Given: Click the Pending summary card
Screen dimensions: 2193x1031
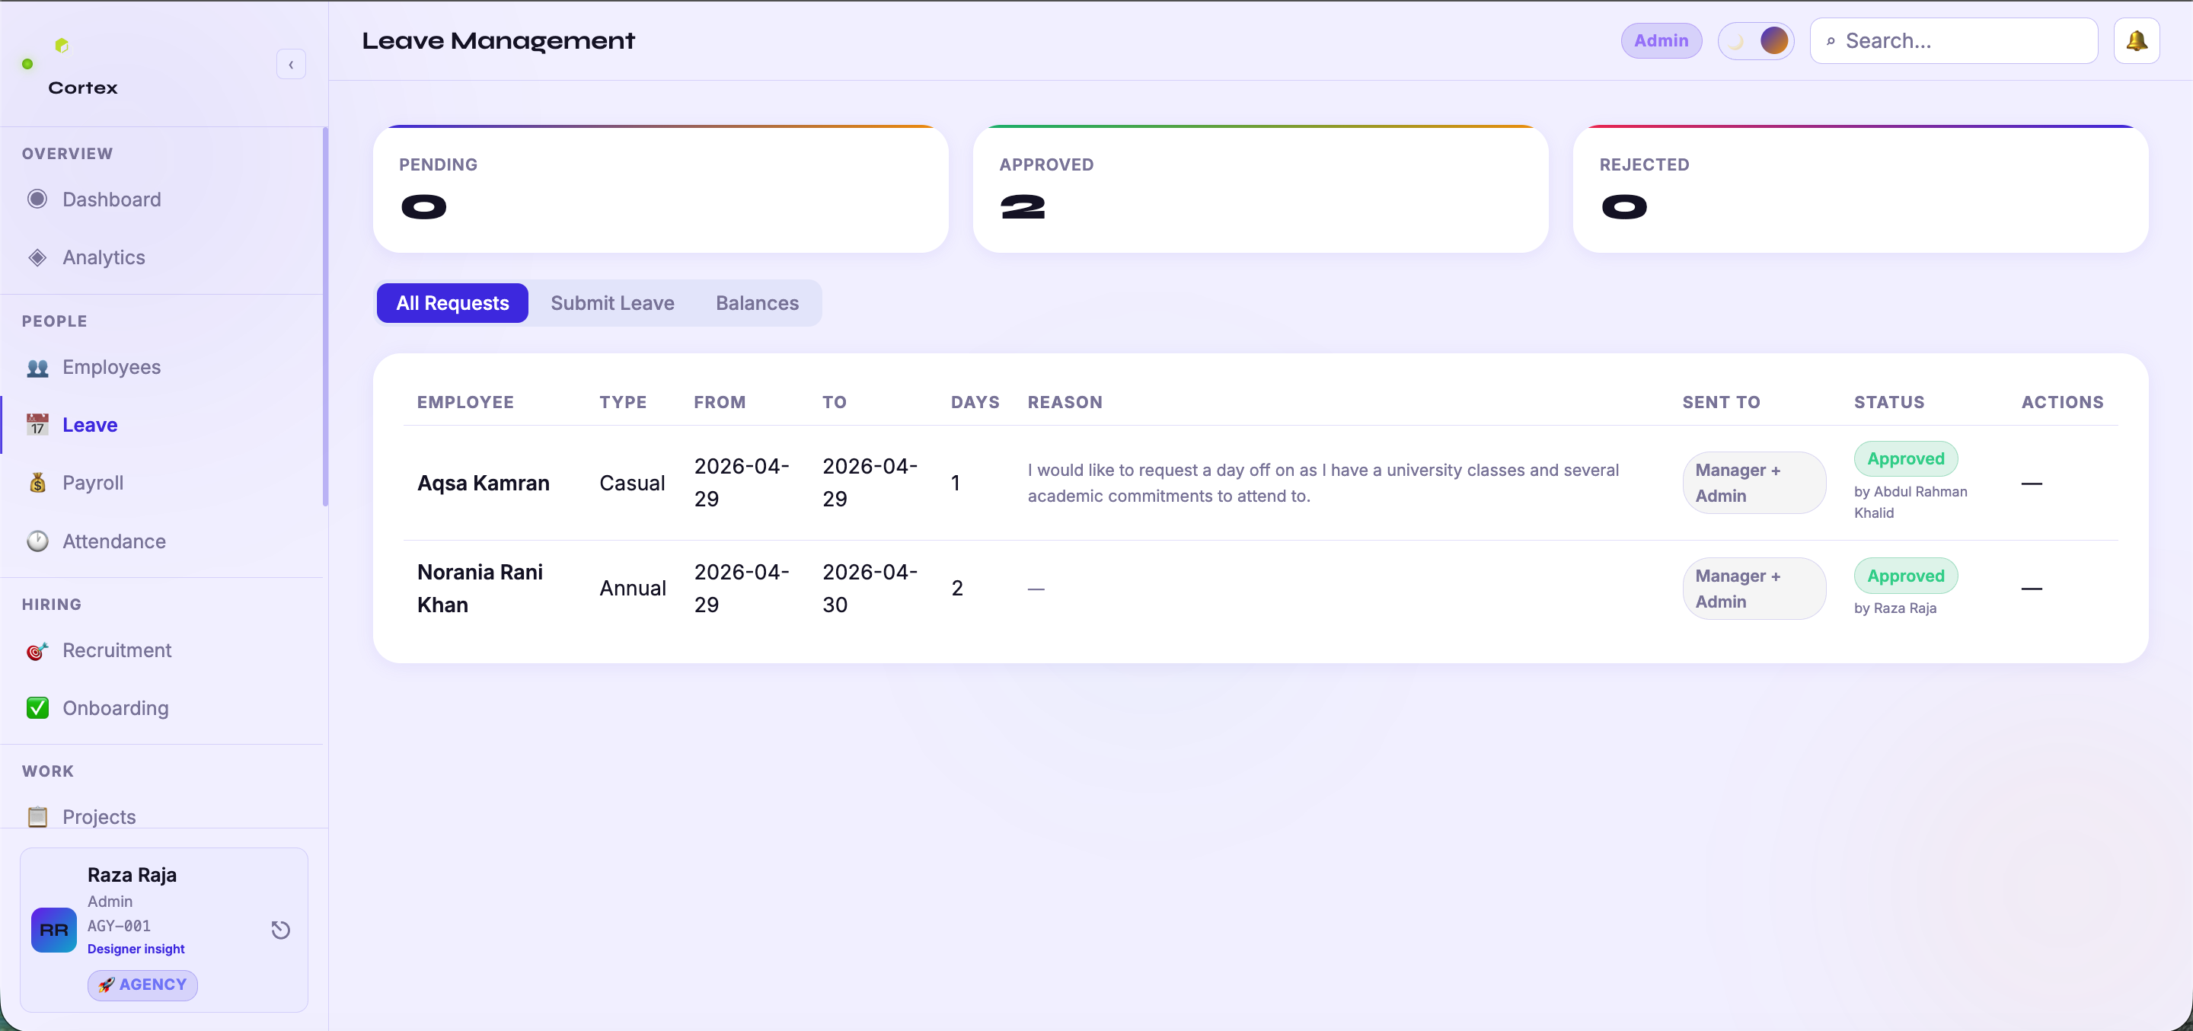Looking at the screenshot, I should 661,189.
